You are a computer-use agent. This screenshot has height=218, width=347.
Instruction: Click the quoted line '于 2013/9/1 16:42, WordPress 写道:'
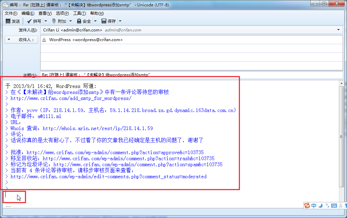point(51,86)
